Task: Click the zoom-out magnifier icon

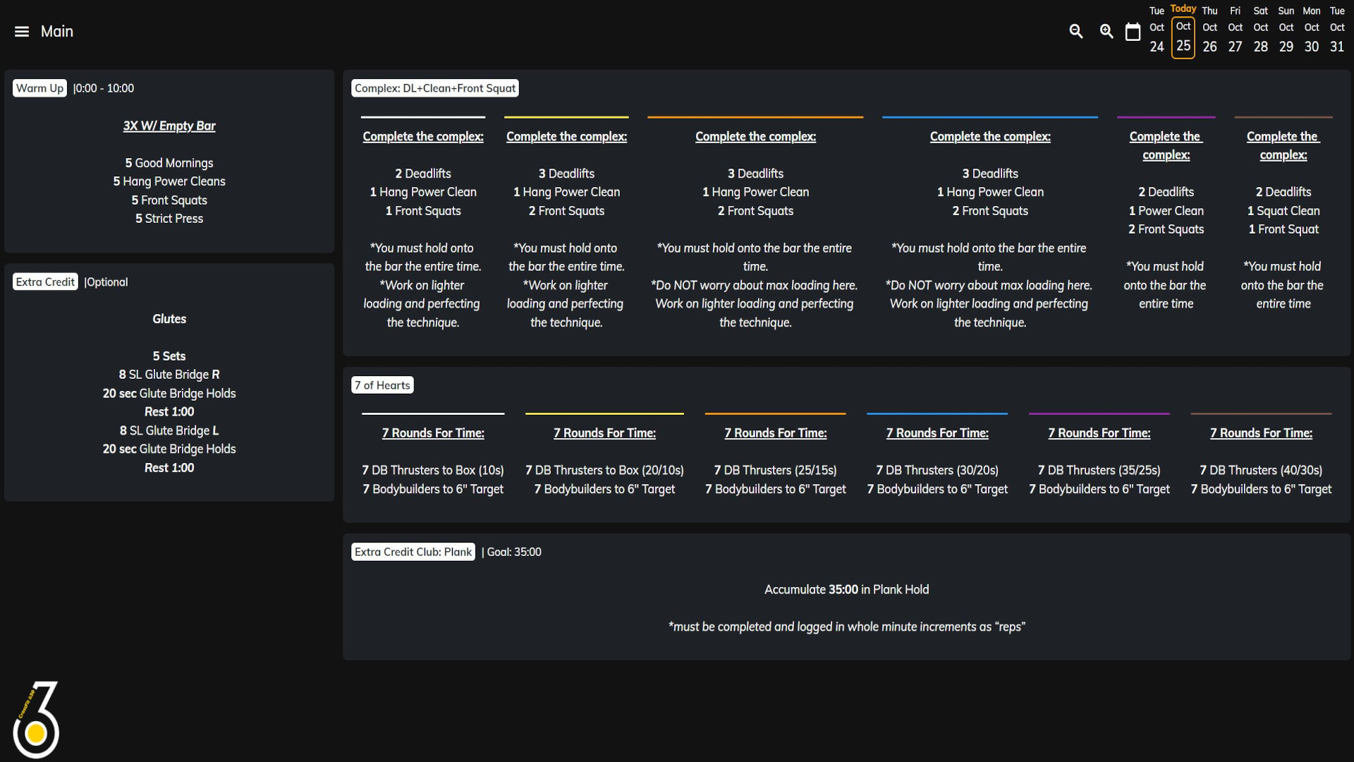Action: 1076,31
